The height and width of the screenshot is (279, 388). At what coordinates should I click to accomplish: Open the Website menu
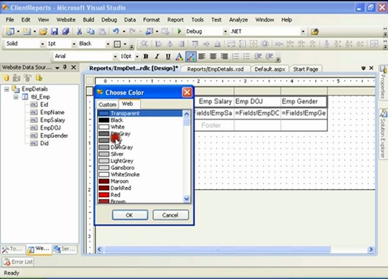point(66,20)
